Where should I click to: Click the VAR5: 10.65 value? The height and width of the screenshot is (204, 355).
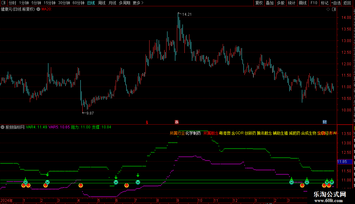(x=59, y=127)
